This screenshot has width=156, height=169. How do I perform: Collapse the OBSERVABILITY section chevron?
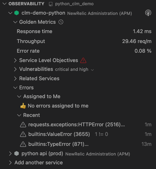point(4,4)
